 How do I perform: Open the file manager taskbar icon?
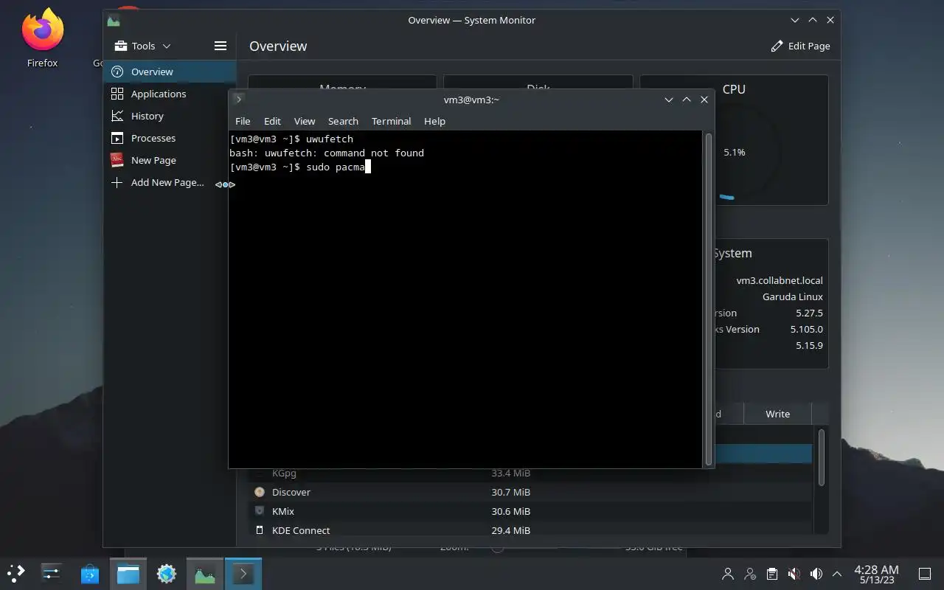[x=128, y=573]
